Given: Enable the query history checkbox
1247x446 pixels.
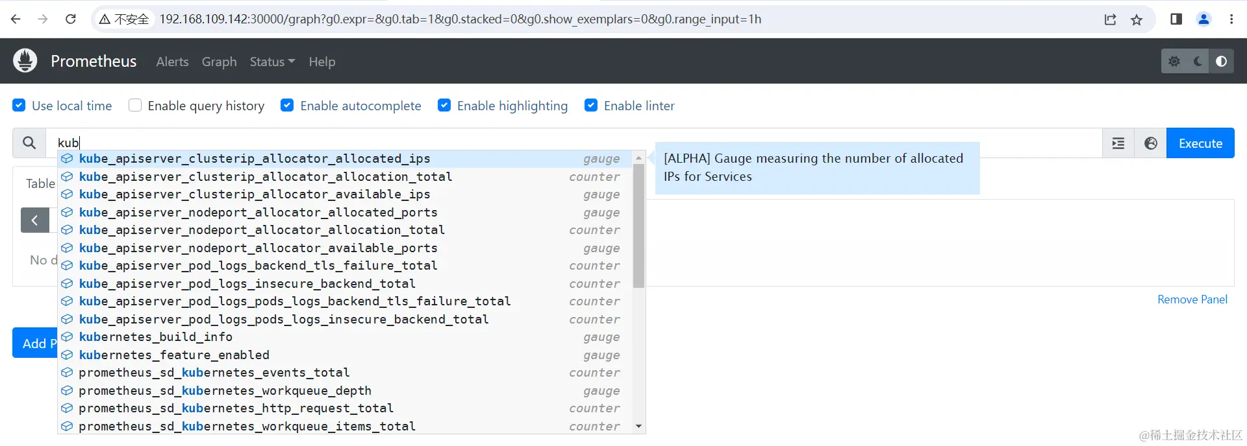Looking at the screenshot, I should [135, 106].
